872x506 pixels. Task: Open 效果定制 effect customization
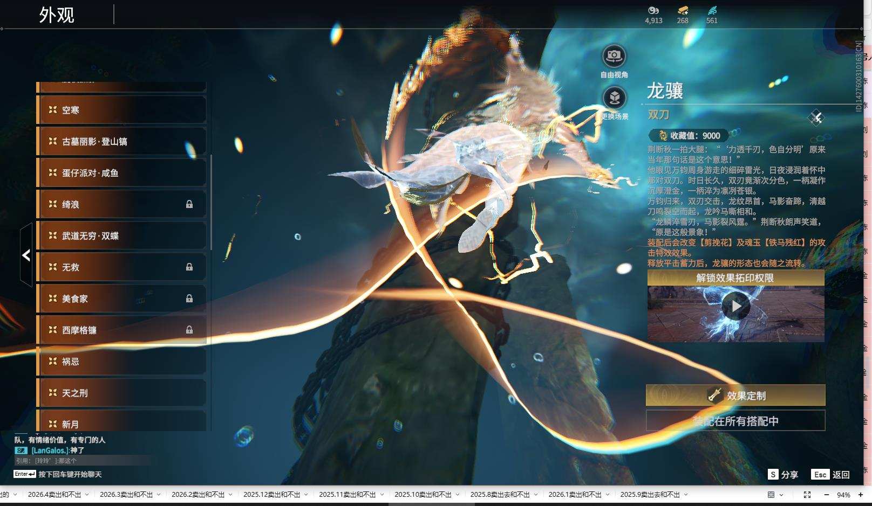tap(735, 396)
